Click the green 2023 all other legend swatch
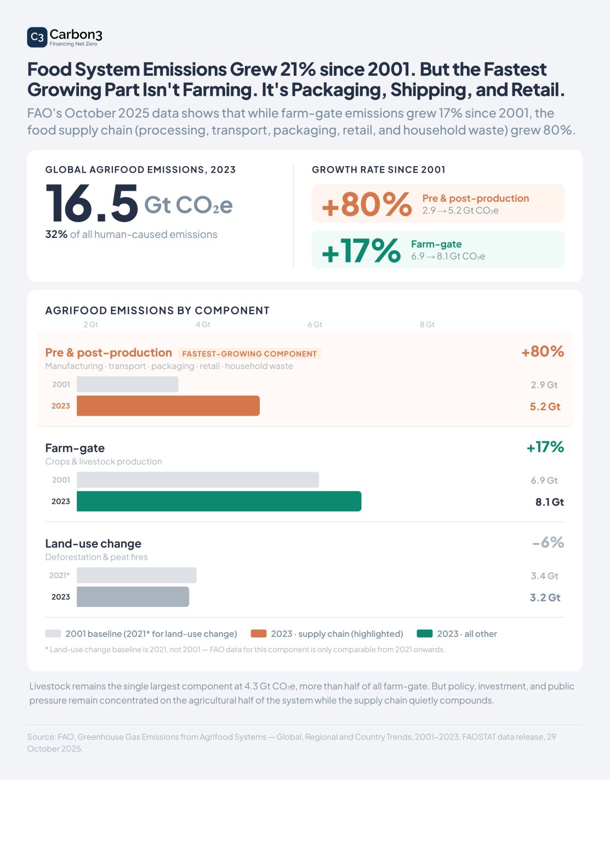This screenshot has width=610, height=842. click(x=424, y=634)
